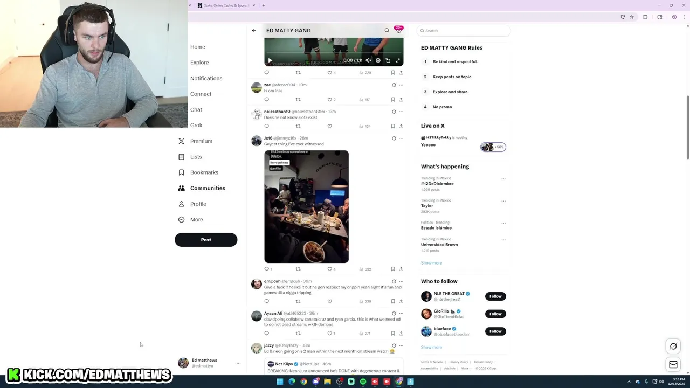Open Spotify from the taskbar
The image size is (690, 388).
363,382
